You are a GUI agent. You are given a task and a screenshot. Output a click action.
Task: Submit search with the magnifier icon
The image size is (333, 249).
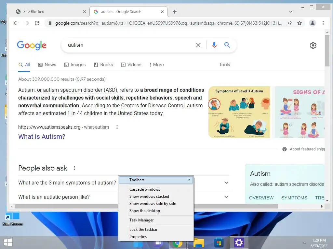227,45
